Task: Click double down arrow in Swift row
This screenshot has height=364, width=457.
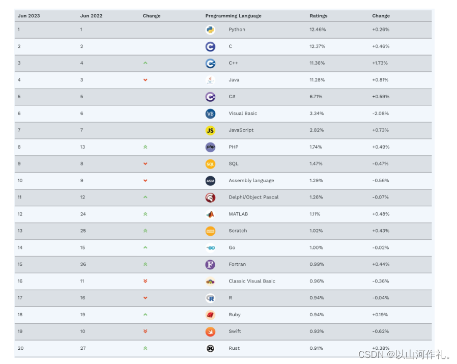Action: point(145,331)
